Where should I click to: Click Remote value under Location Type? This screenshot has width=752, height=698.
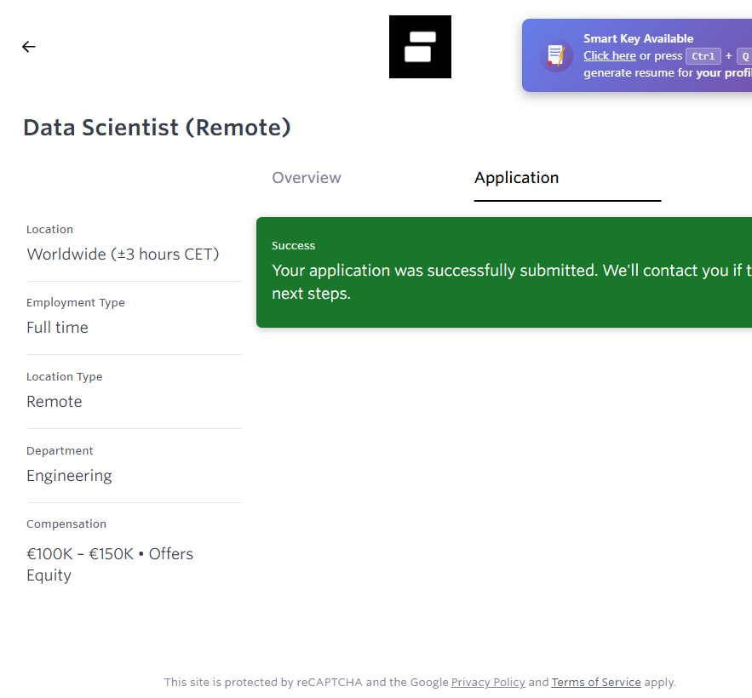[55, 402]
